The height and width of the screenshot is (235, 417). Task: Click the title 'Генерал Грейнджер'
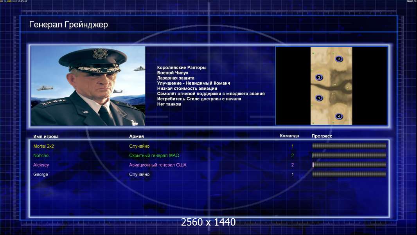[x=68, y=25]
